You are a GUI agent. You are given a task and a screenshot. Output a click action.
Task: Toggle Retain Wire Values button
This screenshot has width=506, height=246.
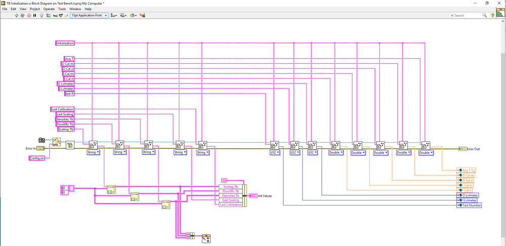point(48,15)
